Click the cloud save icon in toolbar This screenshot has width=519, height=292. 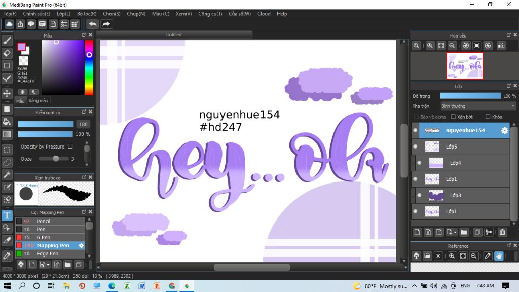[9, 24]
